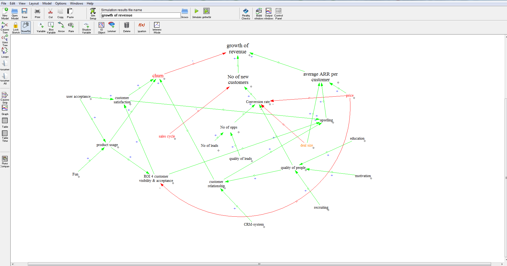This screenshot has height=266, width=507.
Task: Select the IO Object tool
Action: [x=101, y=28]
